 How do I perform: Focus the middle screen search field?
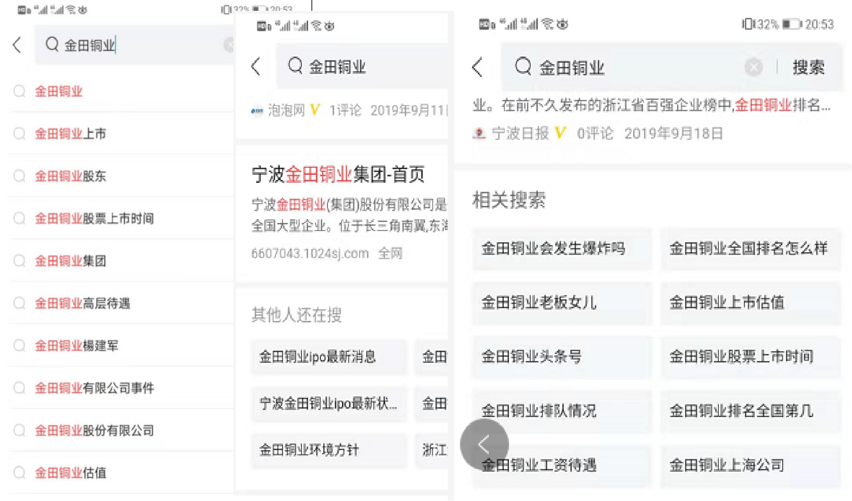click(362, 66)
